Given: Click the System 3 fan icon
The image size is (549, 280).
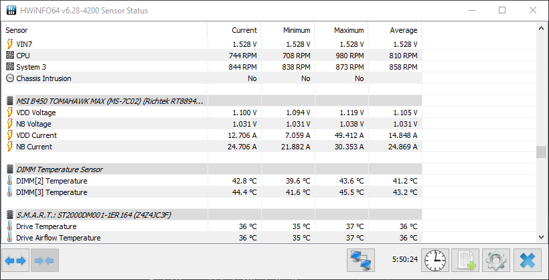Looking at the screenshot, I should click(x=10, y=67).
